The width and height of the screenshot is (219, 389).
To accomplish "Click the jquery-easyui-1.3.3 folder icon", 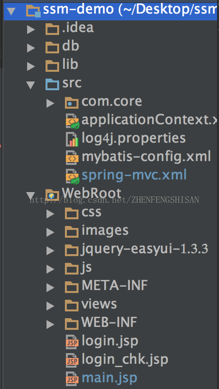I will tap(72, 250).
